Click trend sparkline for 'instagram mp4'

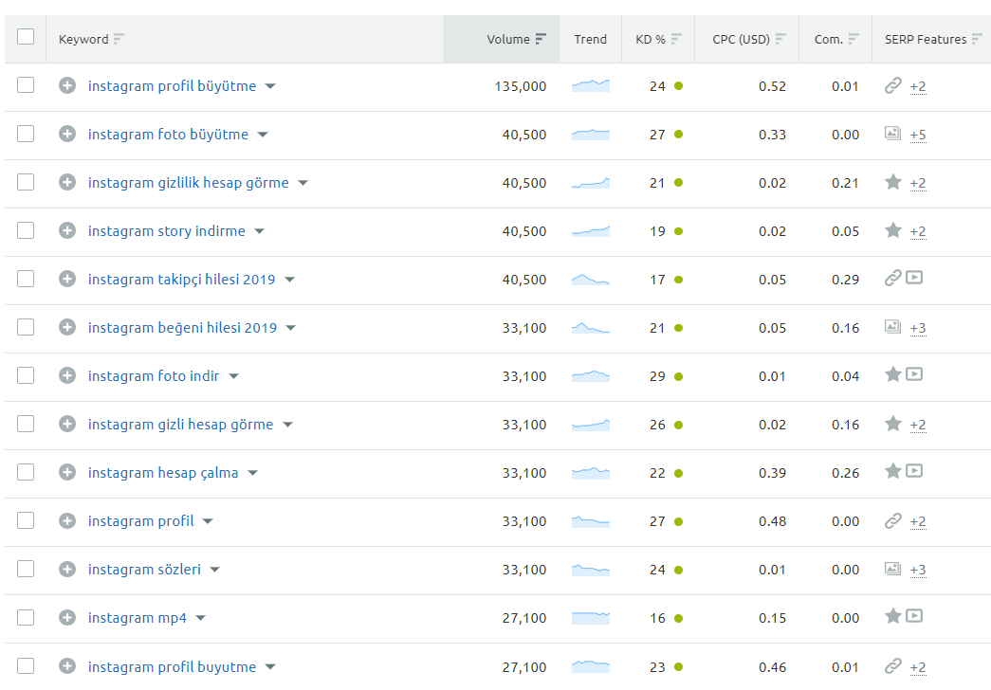point(590,617)
